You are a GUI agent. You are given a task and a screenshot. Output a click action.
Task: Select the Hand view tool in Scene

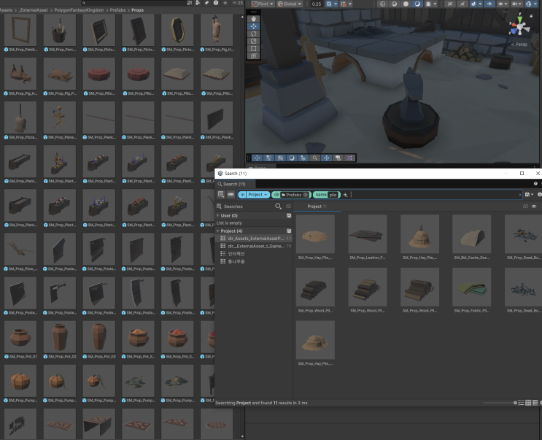[x=253, y=19]
